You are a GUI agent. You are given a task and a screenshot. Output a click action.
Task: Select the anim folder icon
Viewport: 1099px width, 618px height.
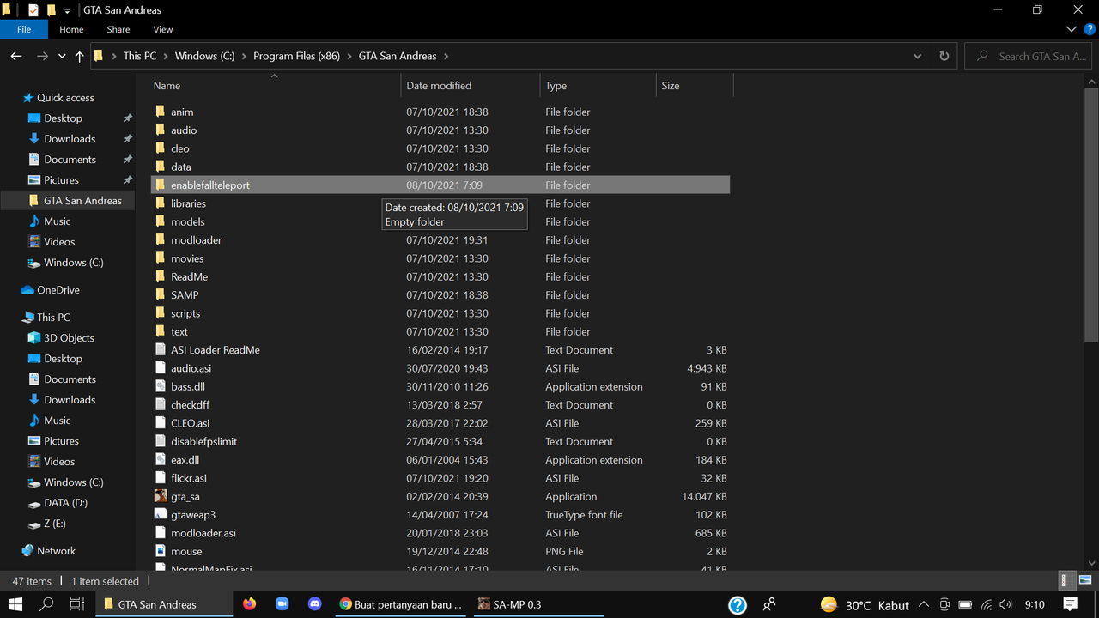(x=160, y=112)
